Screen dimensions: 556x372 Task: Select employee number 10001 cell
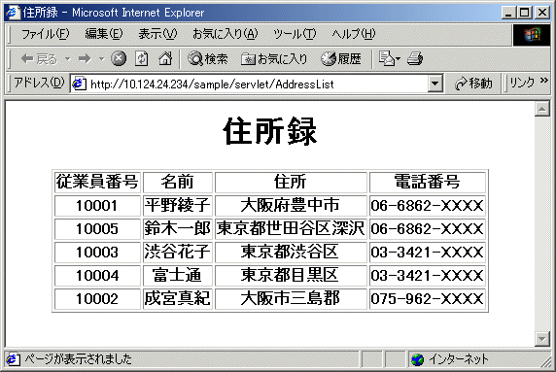tap(97, 206)
